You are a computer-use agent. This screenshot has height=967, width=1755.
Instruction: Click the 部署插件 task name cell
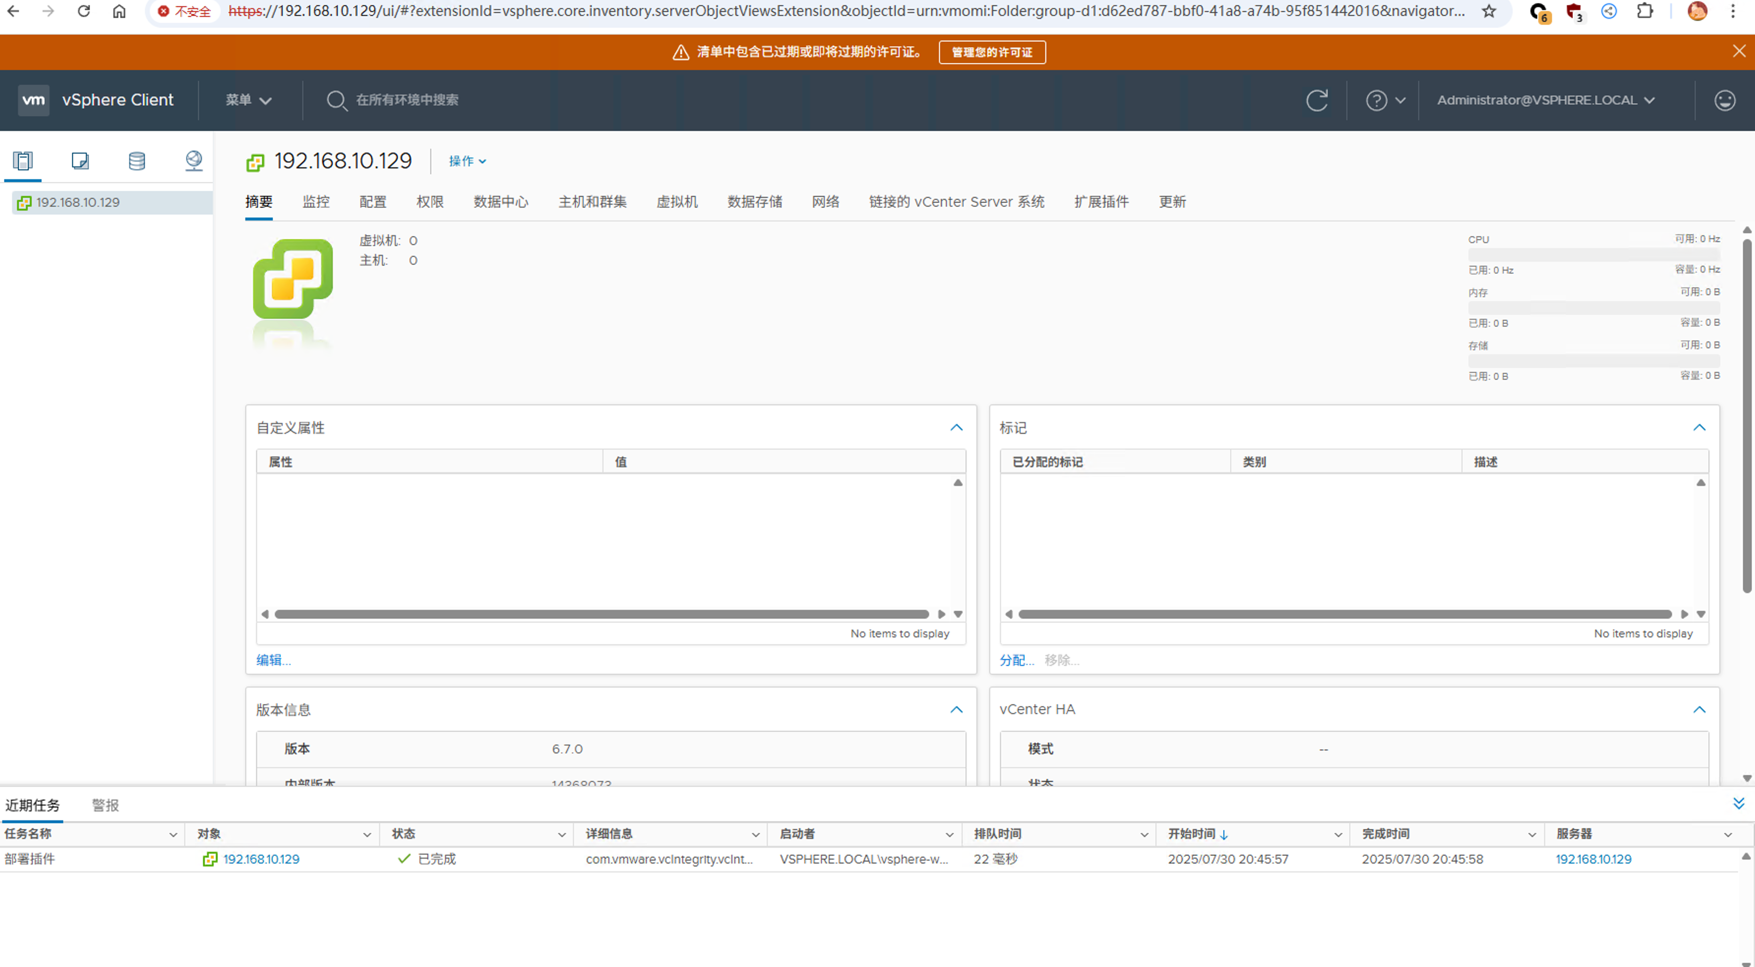30,859
